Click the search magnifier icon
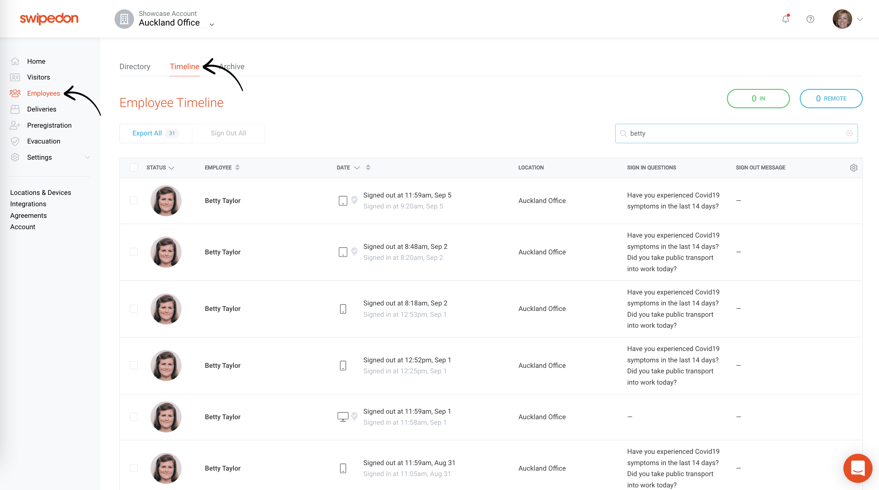 (623, 133)
